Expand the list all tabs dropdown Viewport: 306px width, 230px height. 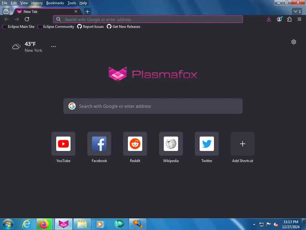[x=297, y=12]
